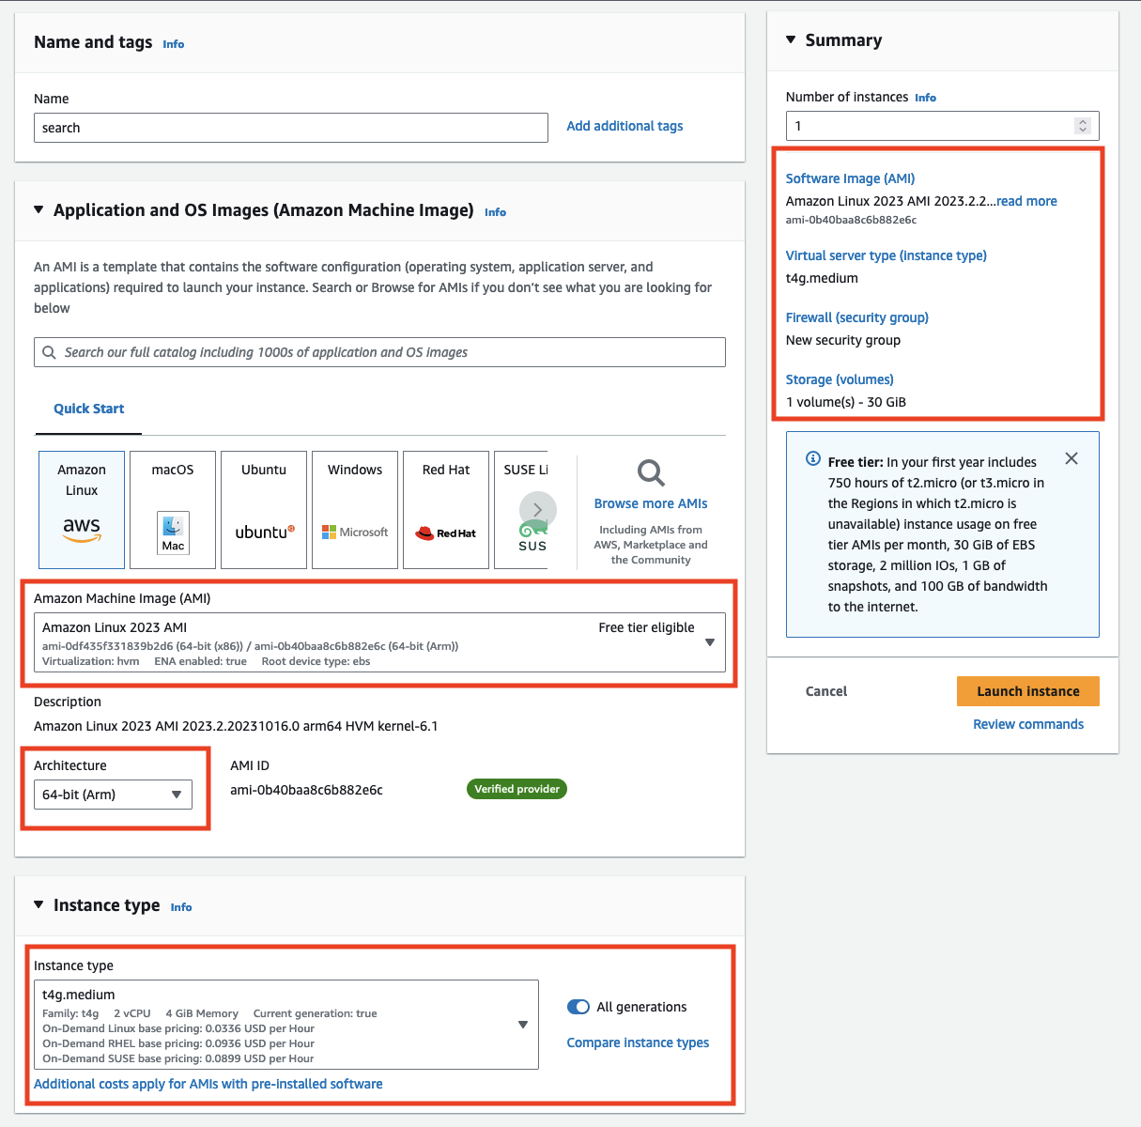This screenshot has width=1141, height=1127.
Task: Select the macOS AMI tile
Action: click(x=173, y=510)
